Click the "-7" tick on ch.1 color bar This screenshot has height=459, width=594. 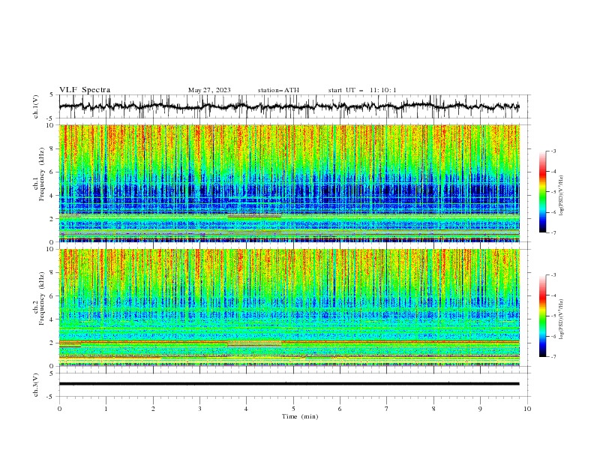click(x=553, y=232)
